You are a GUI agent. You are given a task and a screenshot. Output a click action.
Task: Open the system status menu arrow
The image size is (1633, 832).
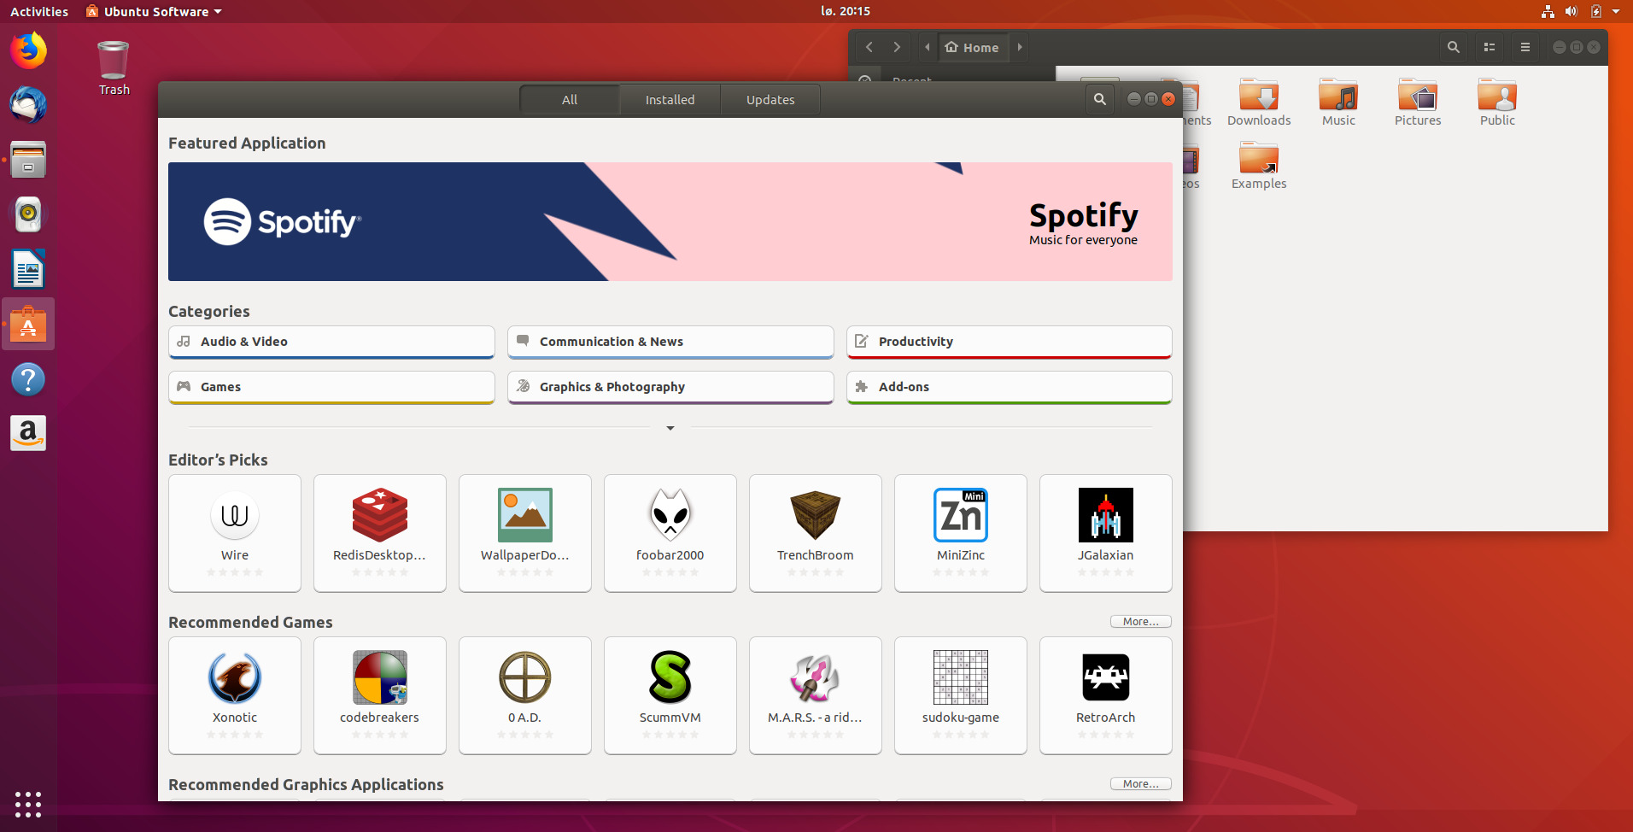1616,11
